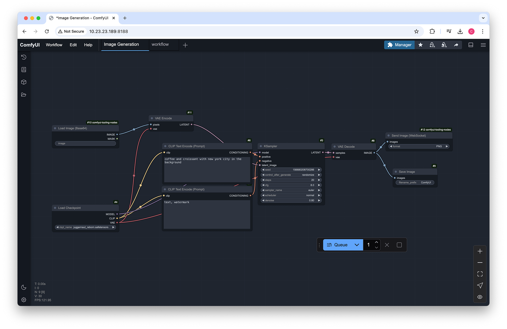Click the fit view canvas icon
The height and width of the screenshot is (329, 507).
(x=480, y=274)
